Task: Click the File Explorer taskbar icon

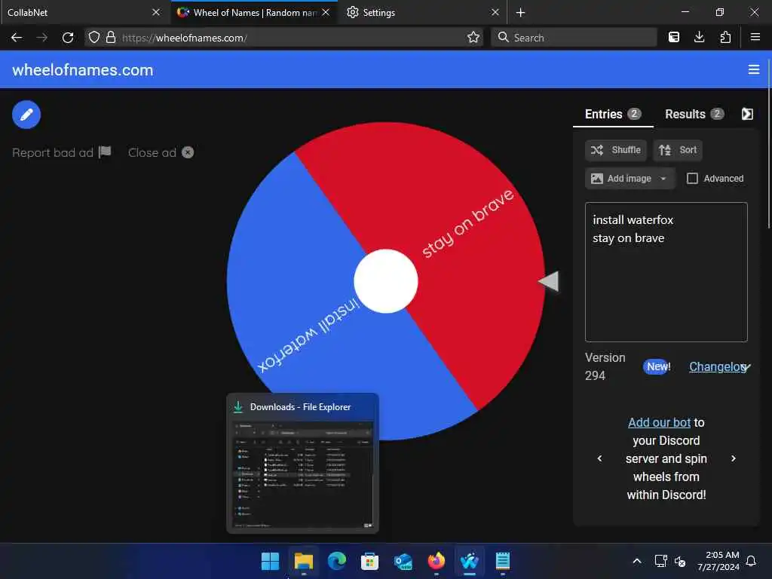Action: tap(303, 561)
